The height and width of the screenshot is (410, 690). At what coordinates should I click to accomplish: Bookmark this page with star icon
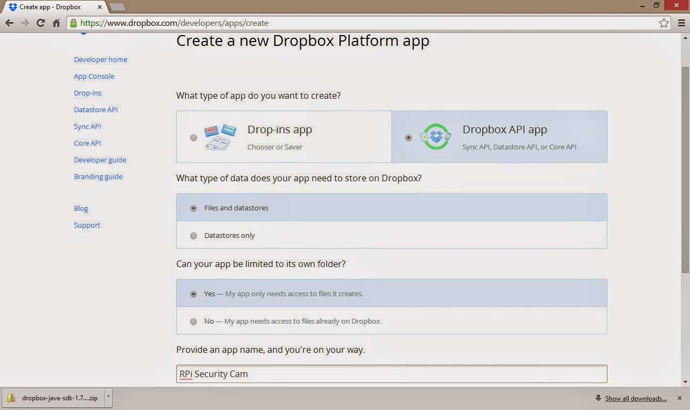(x=664, y=23)
